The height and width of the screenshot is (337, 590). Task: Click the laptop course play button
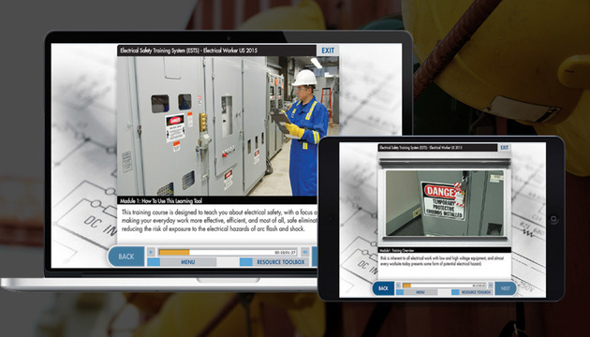151,252
